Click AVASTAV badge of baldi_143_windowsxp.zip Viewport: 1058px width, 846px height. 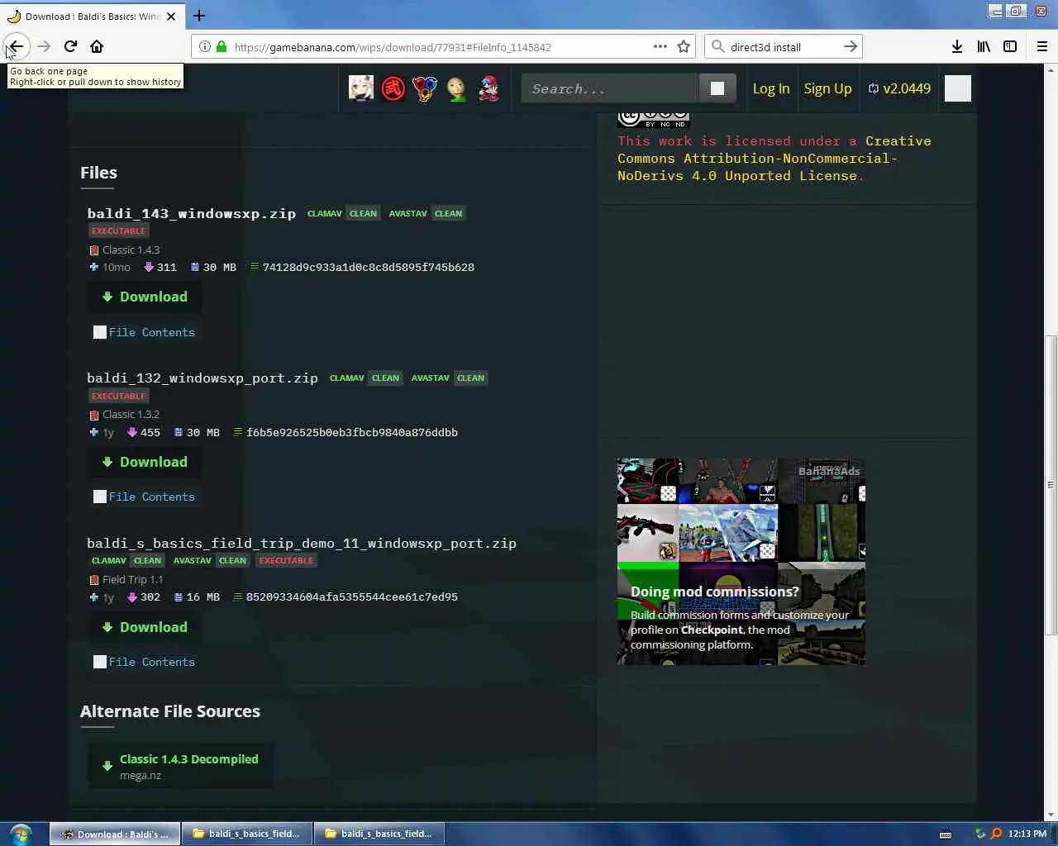[x=407, y=213]
